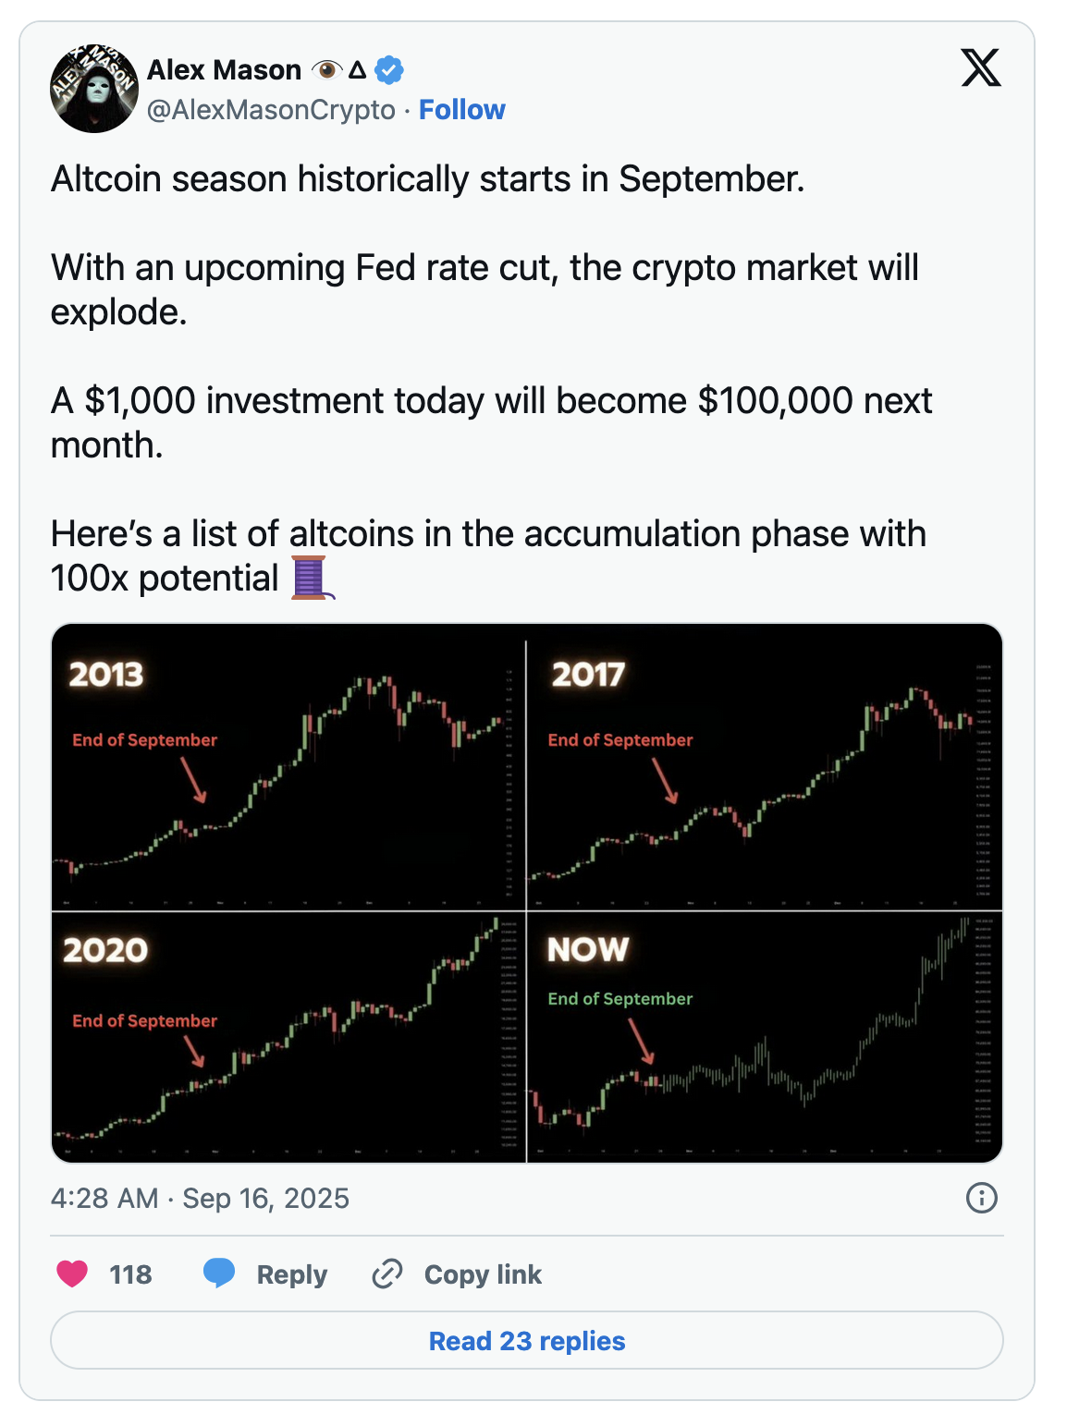Open the 2020 chart panel
The height and width of the screenshot is (1414, 1067).
tap(288, 1037)
